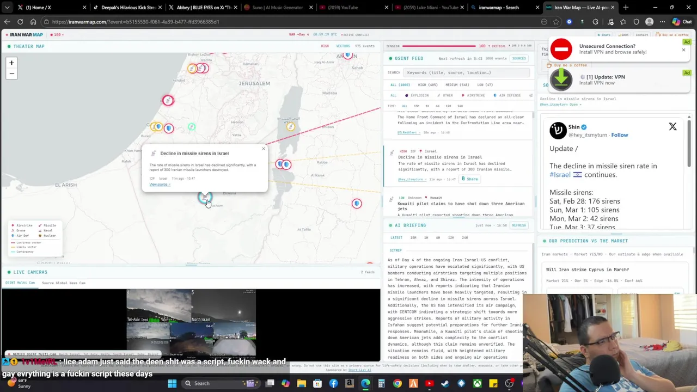
Task: Zoom out on the theater map
Action: [11, 73]
